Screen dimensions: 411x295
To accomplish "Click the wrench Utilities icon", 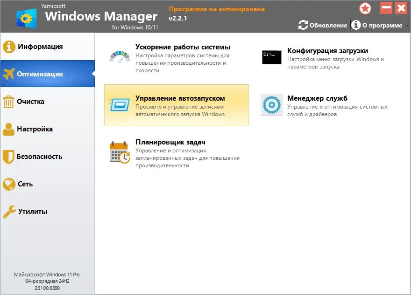I will tap(9, 212).
